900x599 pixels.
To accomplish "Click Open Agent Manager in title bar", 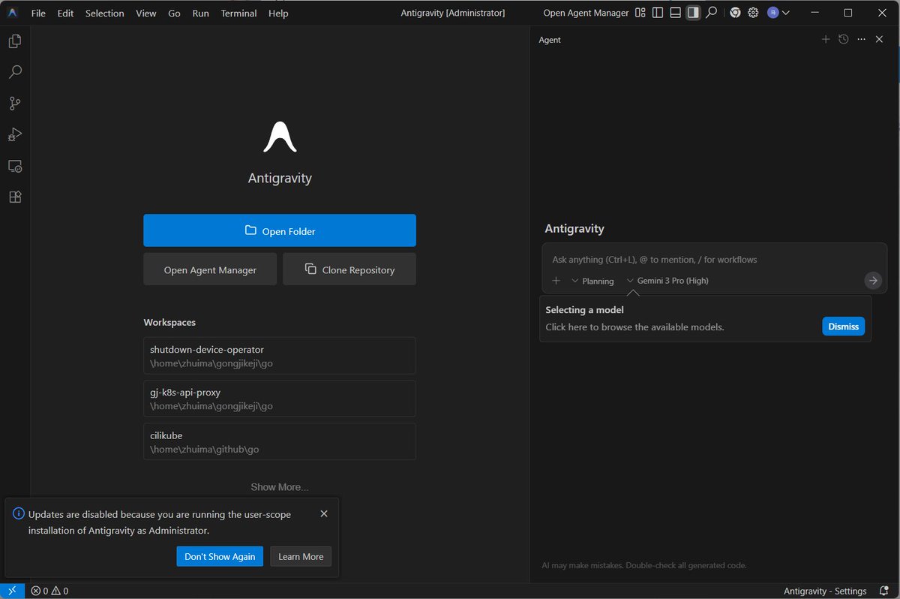I will (x=586, y=13).
